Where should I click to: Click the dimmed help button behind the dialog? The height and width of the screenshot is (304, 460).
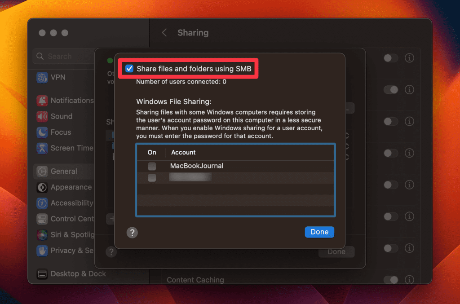coord(111,252)
